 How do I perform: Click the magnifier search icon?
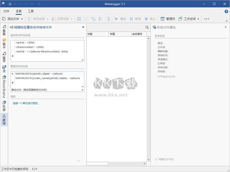(x=147, y=27)
